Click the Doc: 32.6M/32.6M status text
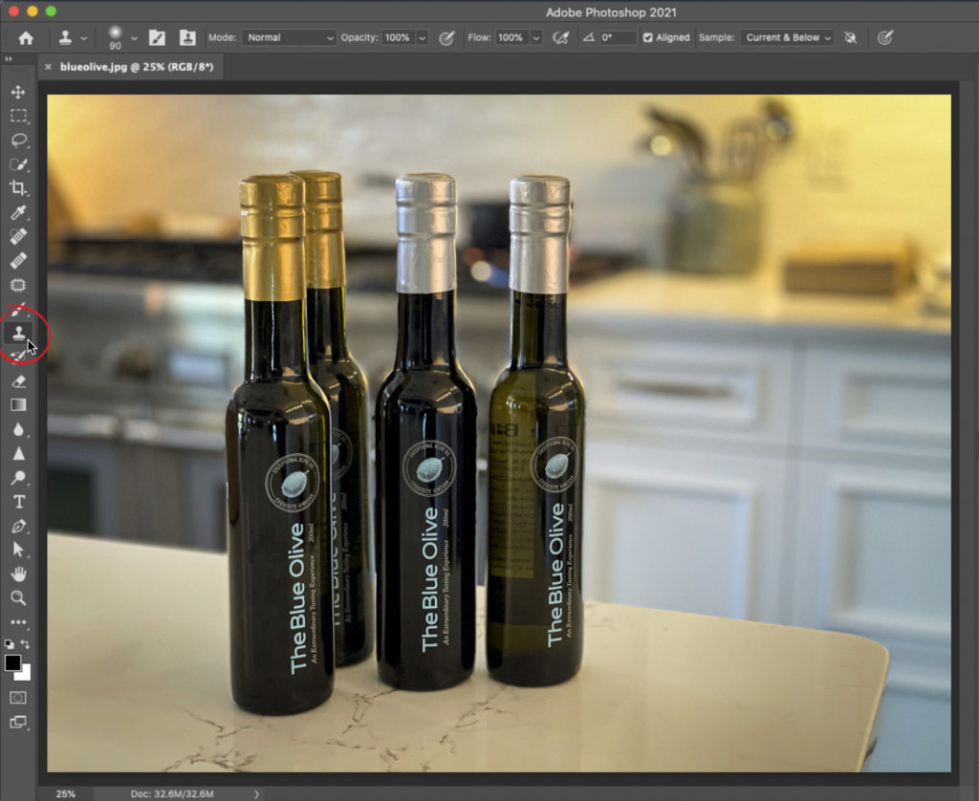Image resolution: width=979 pixels, height=801 pixels. pos(172,794)
